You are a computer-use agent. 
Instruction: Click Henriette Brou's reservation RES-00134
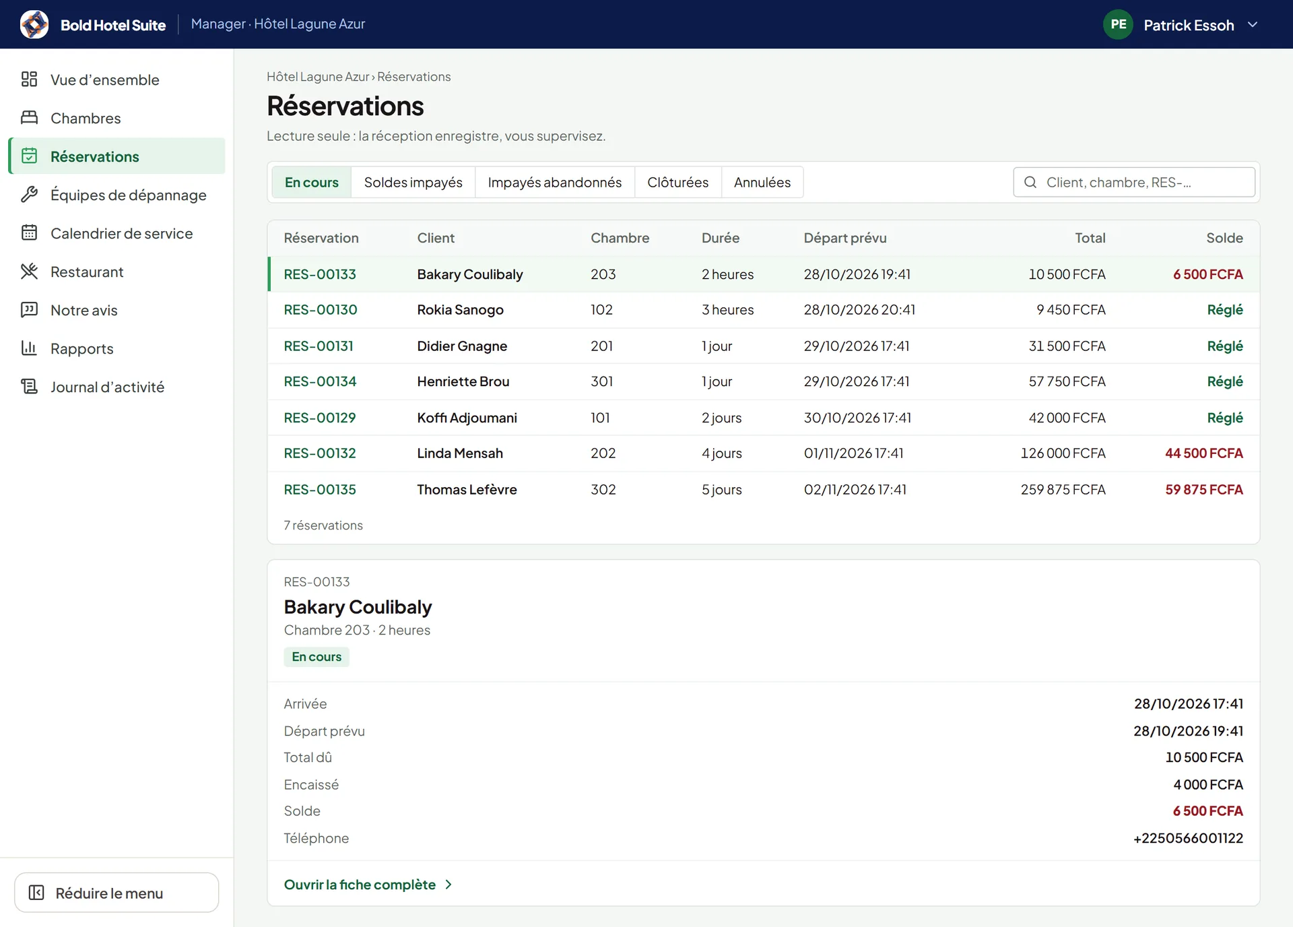click(x=320, y=381)
